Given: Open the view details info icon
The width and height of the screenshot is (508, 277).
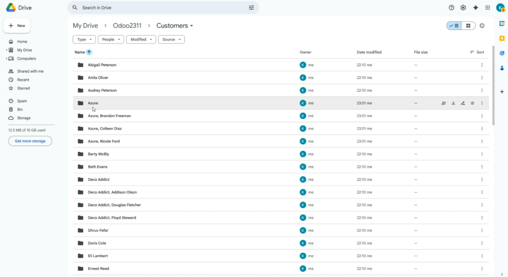Looking at the screenshot, I should pos(482,26).
